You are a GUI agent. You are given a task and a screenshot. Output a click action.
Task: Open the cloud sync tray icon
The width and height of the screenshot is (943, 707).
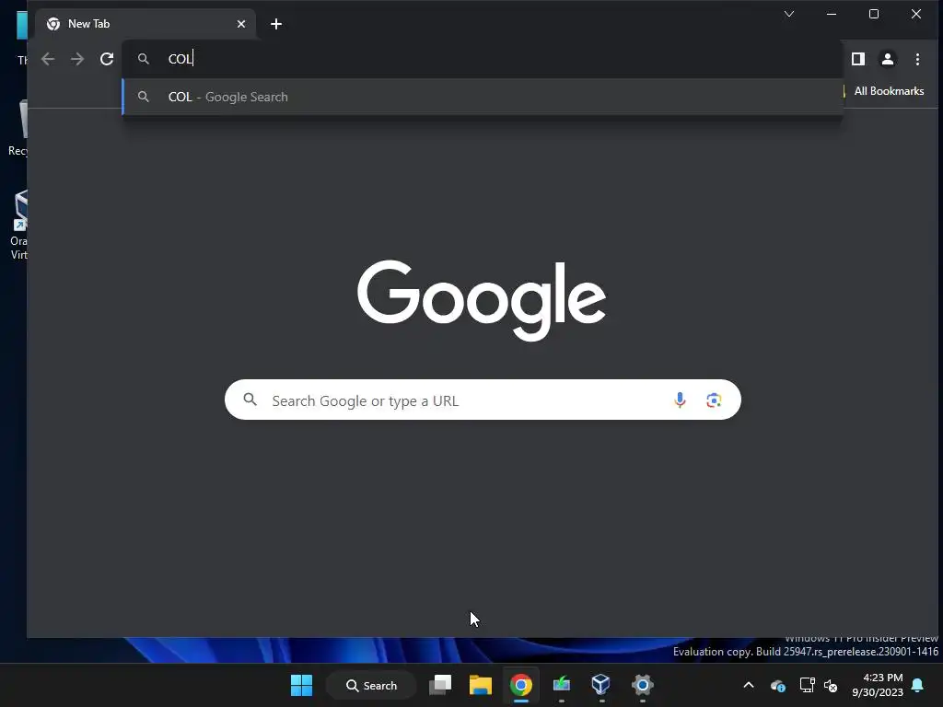click(x=777, y=685)
